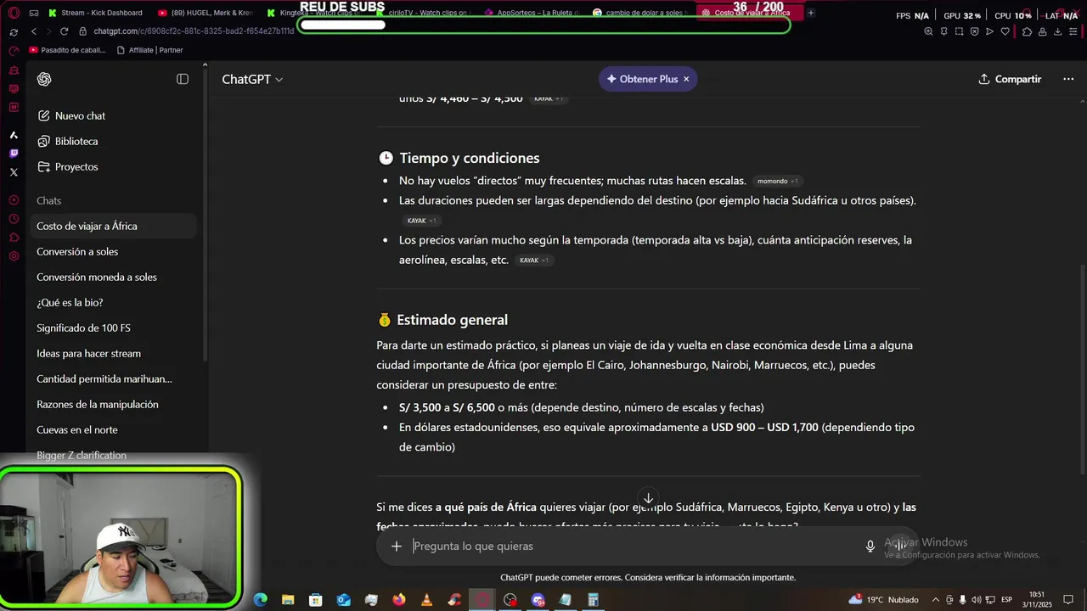Open Microsoft Edge from the taskbar

tap(261, 600)
